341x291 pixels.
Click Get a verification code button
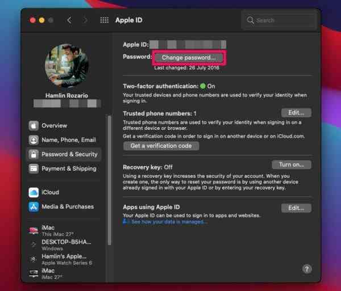coord(161,146)
